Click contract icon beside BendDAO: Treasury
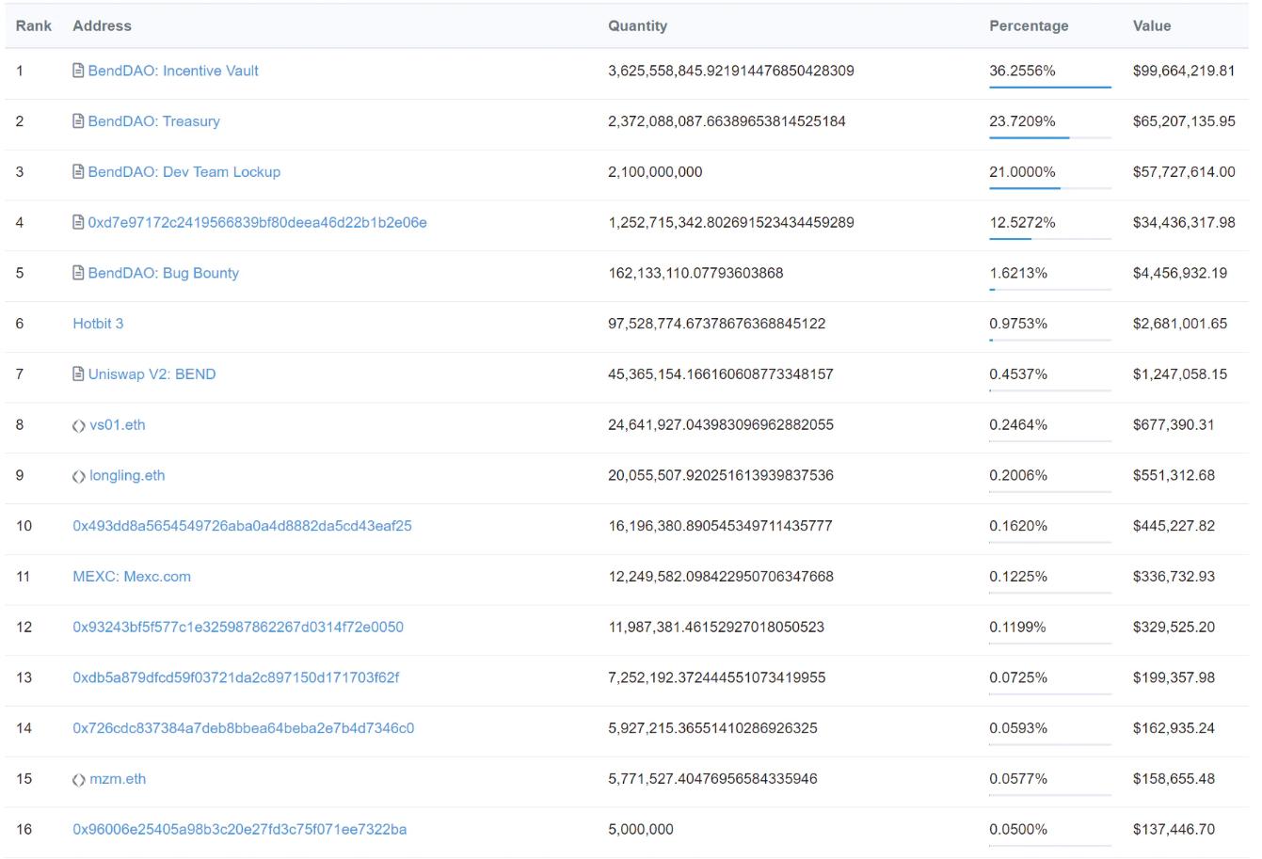The height and width of the screenshot is (859, 1262). [78, 121]
